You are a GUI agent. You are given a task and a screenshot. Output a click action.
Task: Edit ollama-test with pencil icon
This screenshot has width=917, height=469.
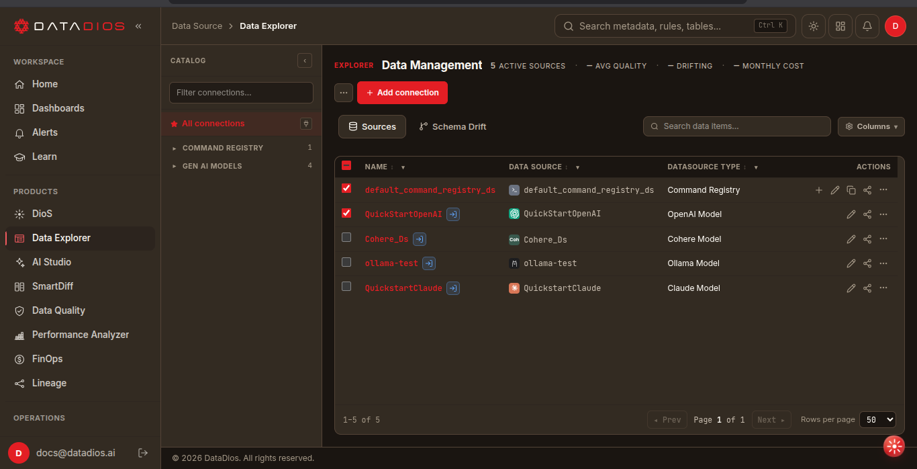[851, 263]
